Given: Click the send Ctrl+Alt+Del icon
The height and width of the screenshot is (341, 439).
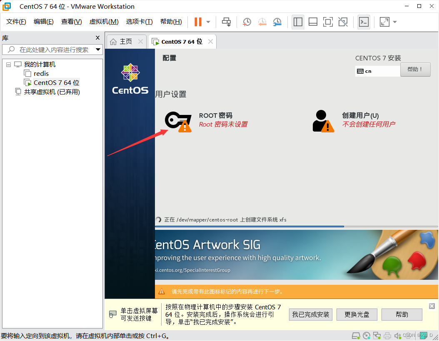Looking at the screenshot, I should [226, 22].
